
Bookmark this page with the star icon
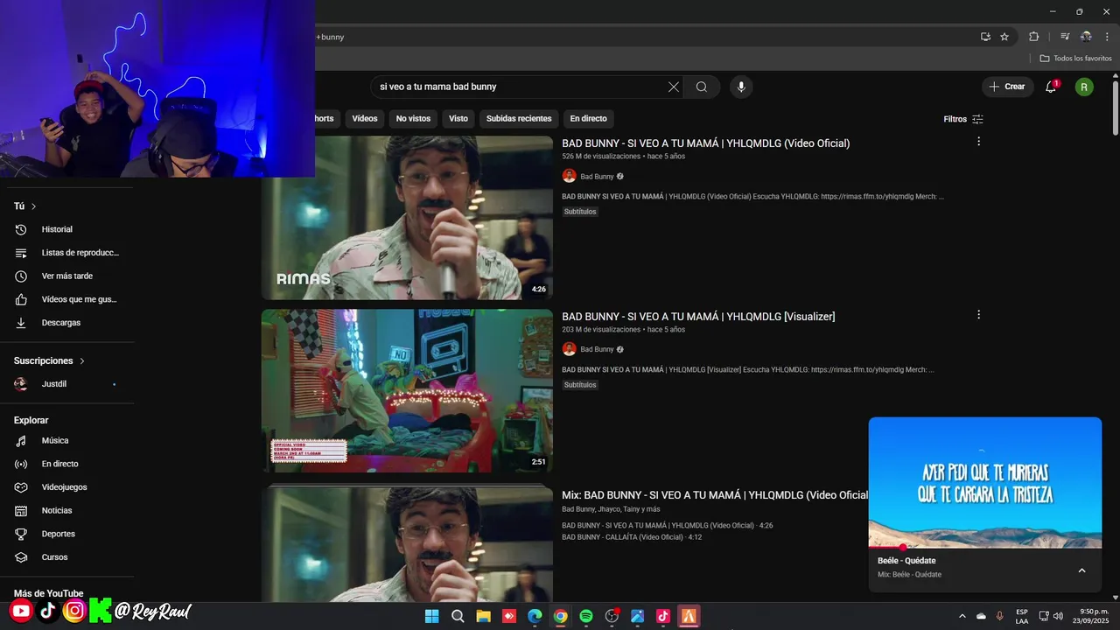click(x=1004, y=37)
